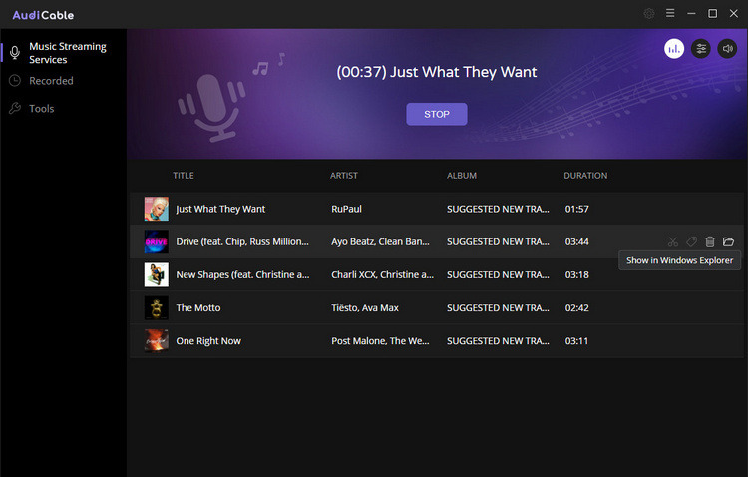Image resolution: width=748 pixels, height=477 pixels.
Task: Stop the current recording
Action: pyautogui.click(x=437, y=114)
